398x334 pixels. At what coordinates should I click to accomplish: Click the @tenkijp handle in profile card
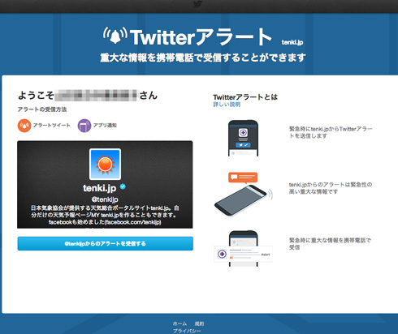click(x=105, y=199)
